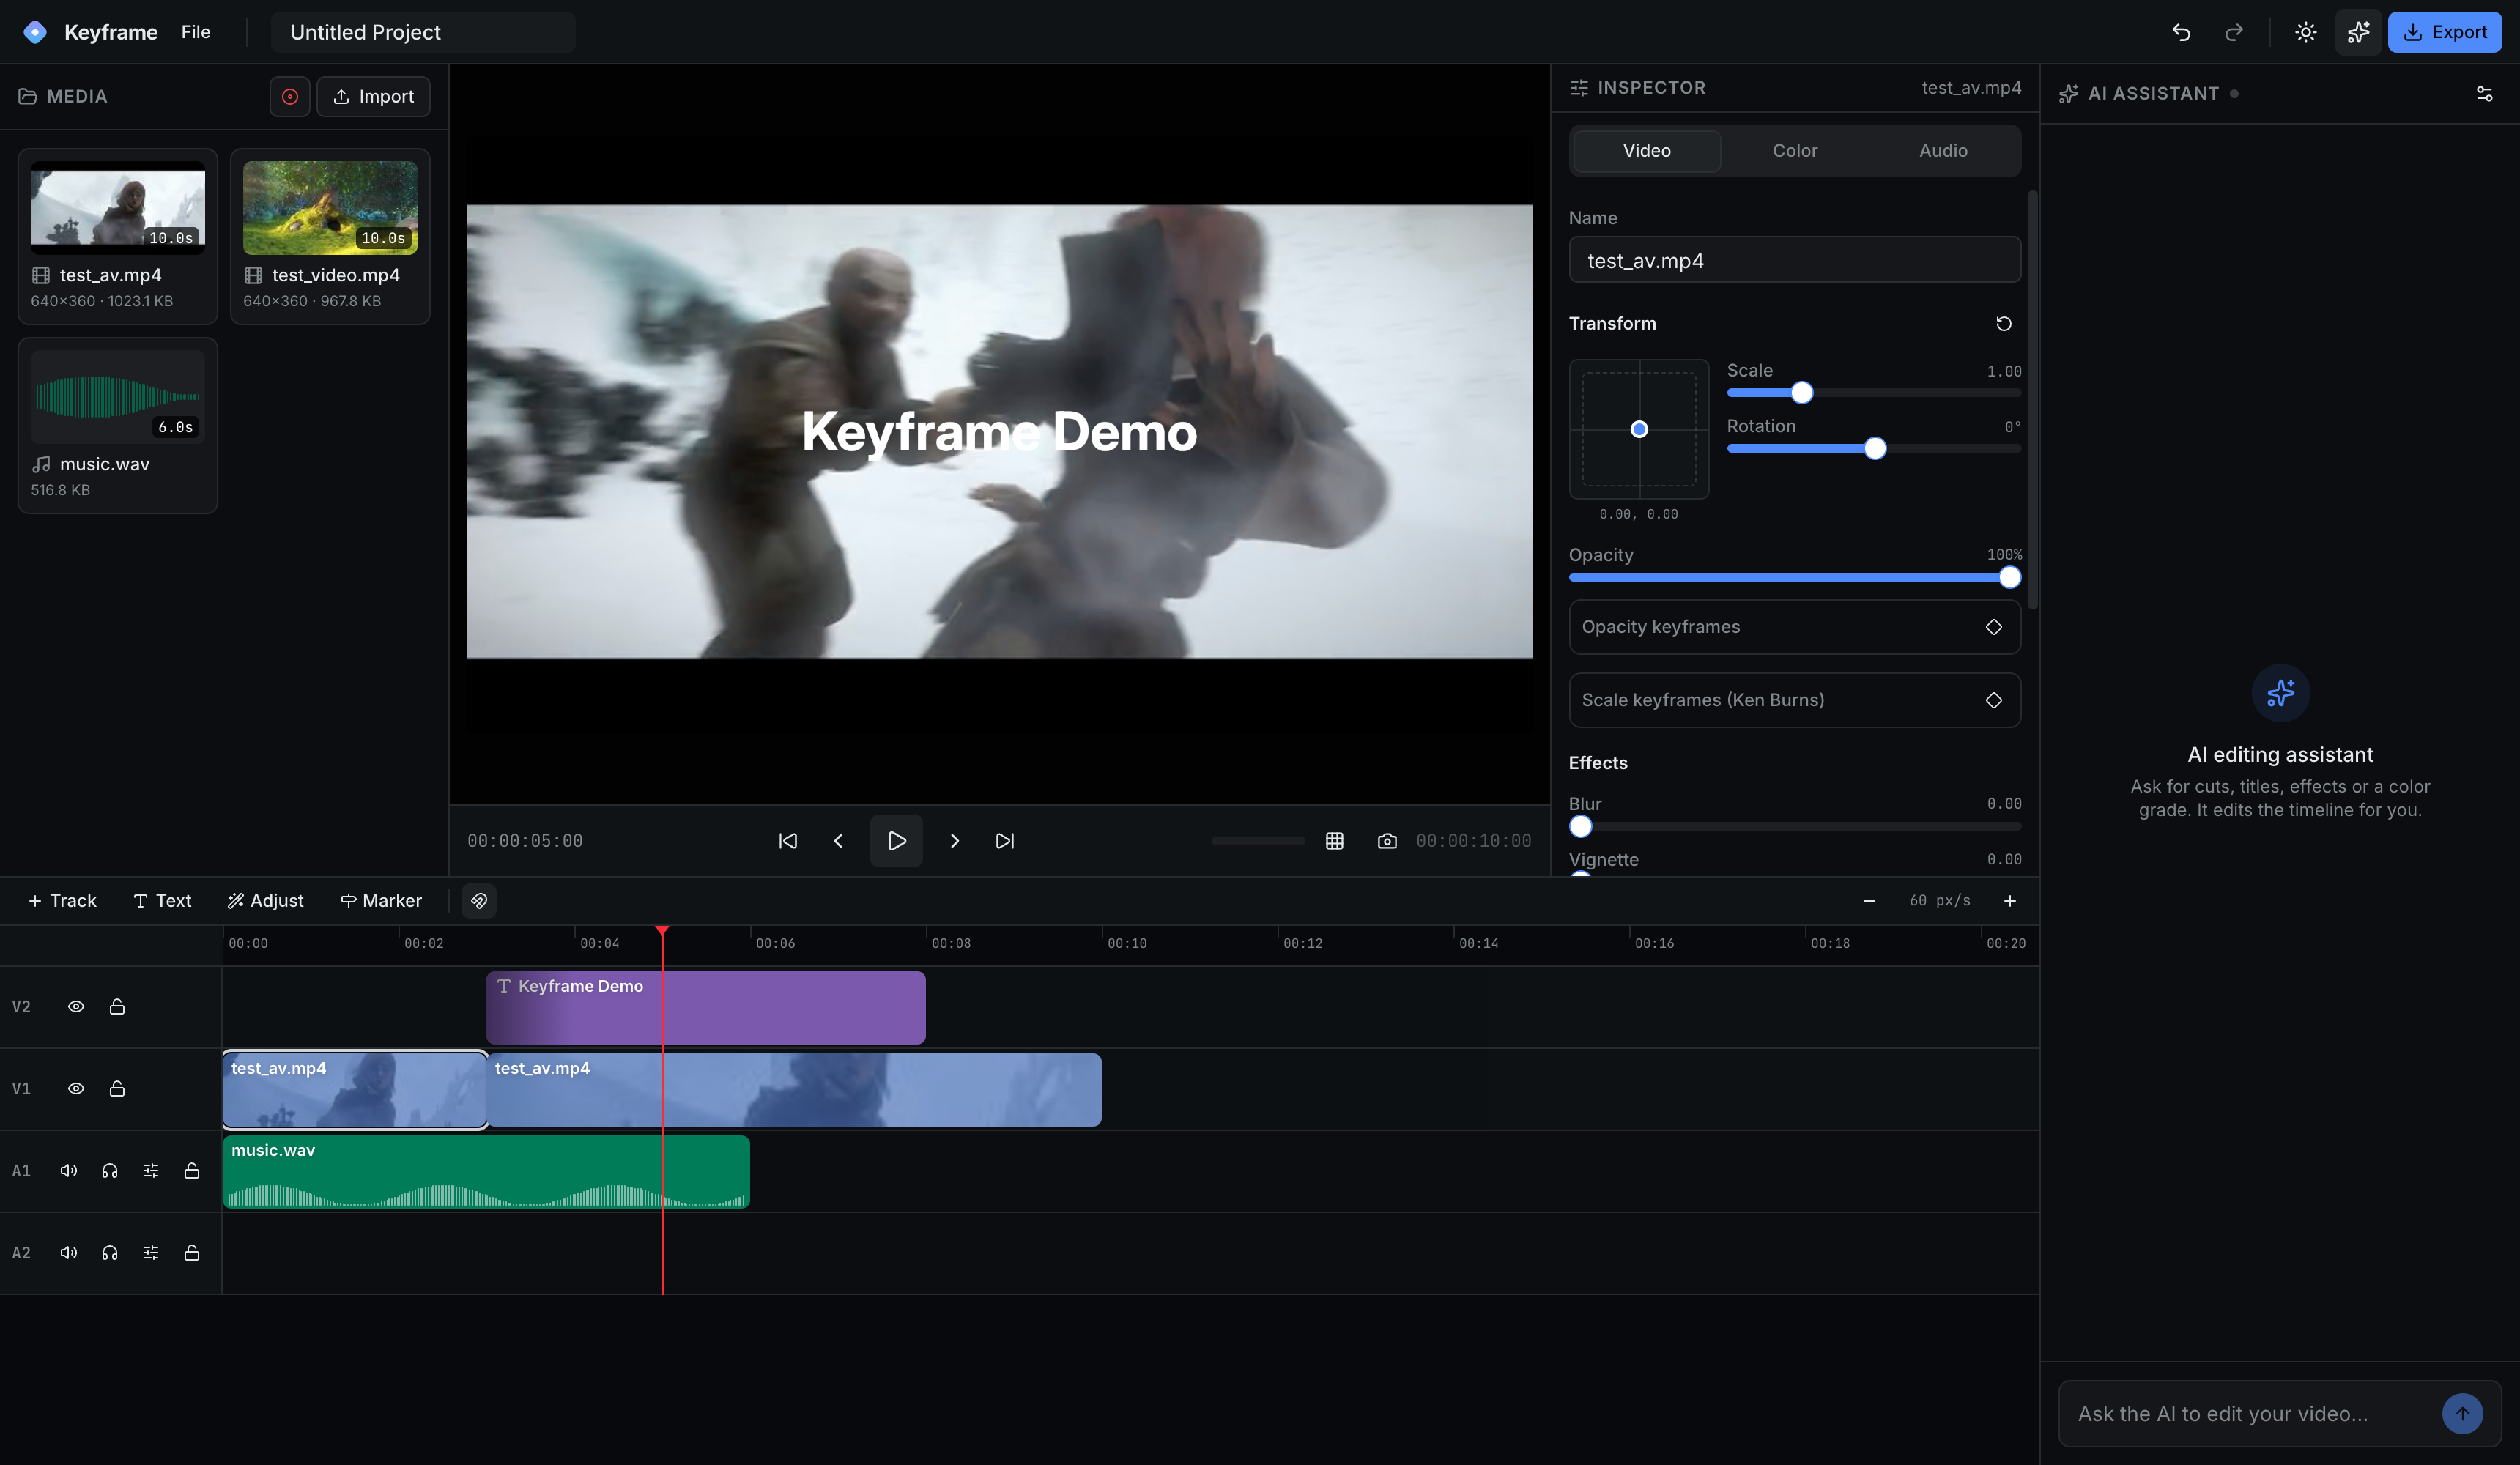Image resolution: width=2520 pixels, height=1465 pixels.
Task: Switch to the Color inspector tab
Action: point(1794,150)
